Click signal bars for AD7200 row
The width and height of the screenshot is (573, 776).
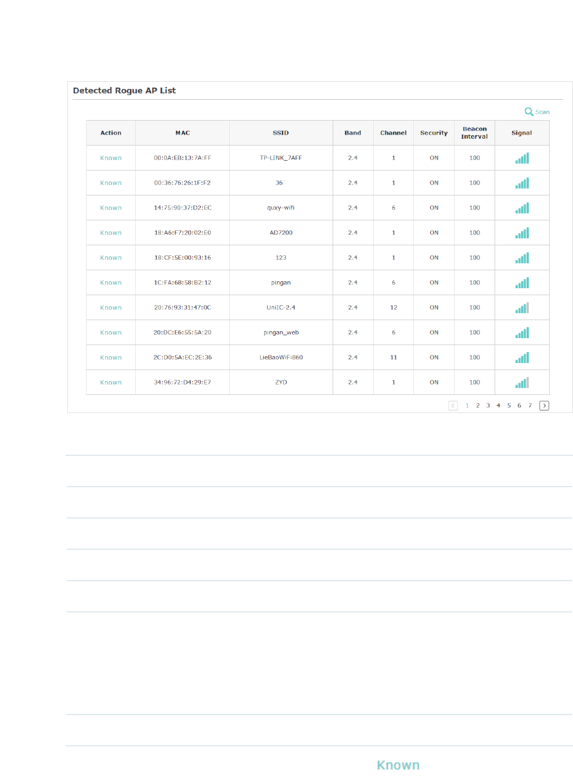(522, 233)
